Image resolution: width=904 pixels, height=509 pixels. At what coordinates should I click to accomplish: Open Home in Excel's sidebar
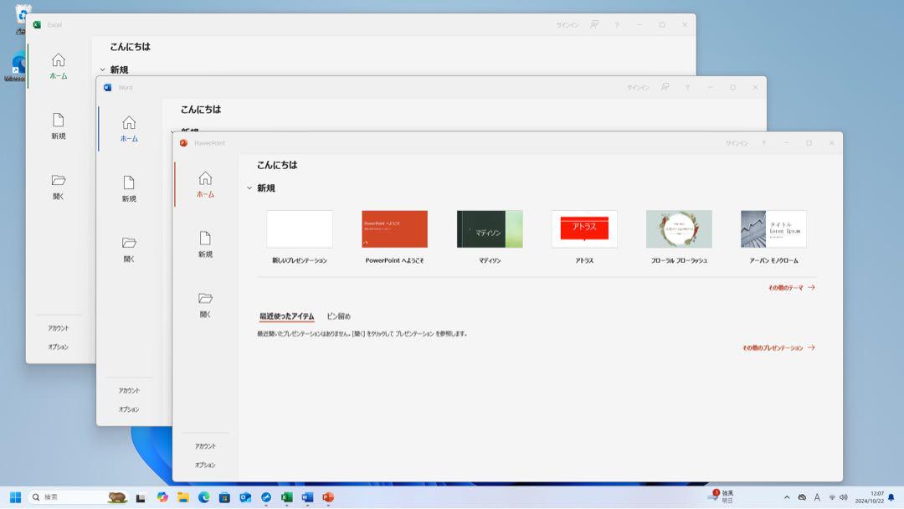(59, 66)
